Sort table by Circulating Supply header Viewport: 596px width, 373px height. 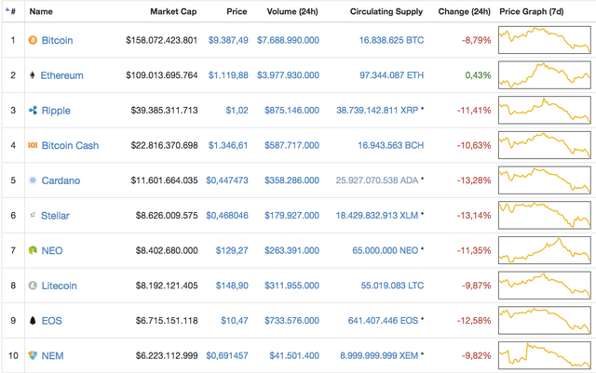[386, 11]
